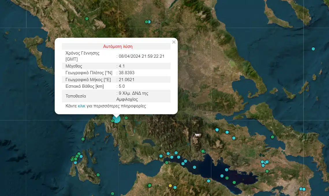The width and height of the screenshot is (329, 196).
Task: Select the green marker on eastern Kefalonia
Action: [x=98, y=175]
